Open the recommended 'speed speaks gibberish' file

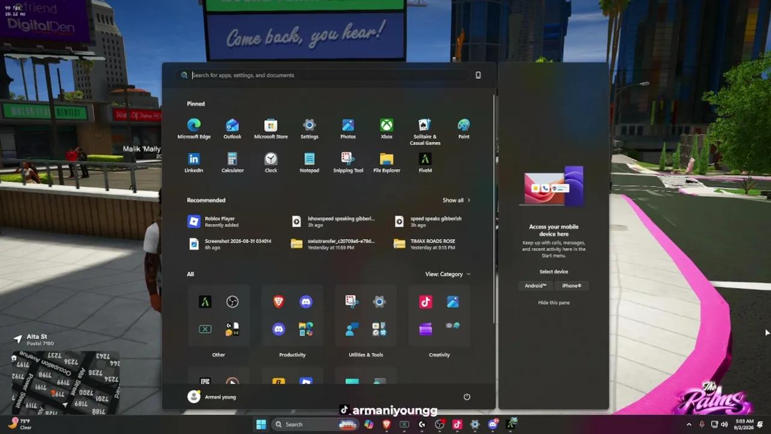point(428,222)
